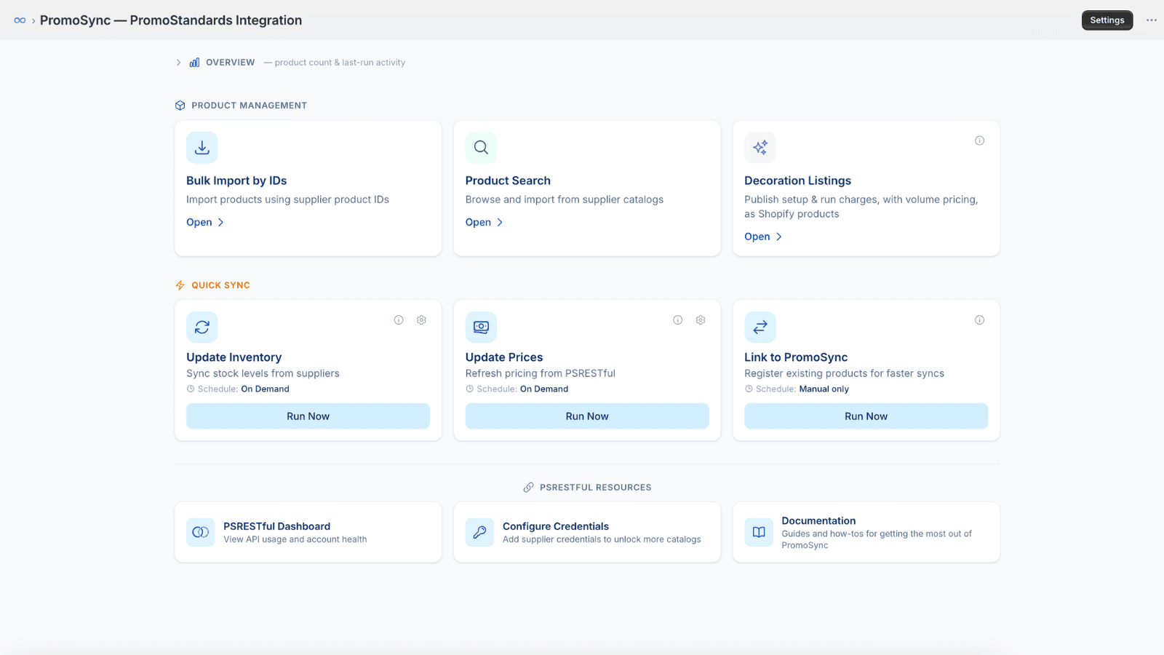Click the Product Search title
The height and width of the screenshot is (655, 1164).
(x=508, y=180)
